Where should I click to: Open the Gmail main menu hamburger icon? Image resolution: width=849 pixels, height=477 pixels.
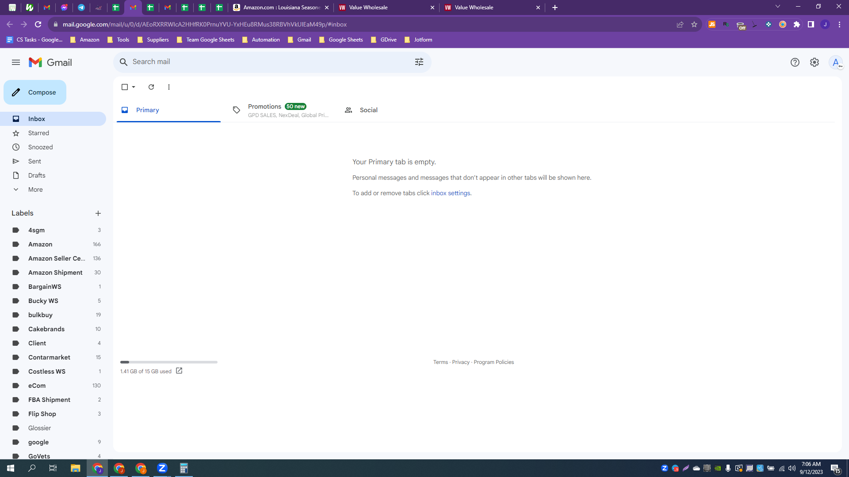click(16, 62)
